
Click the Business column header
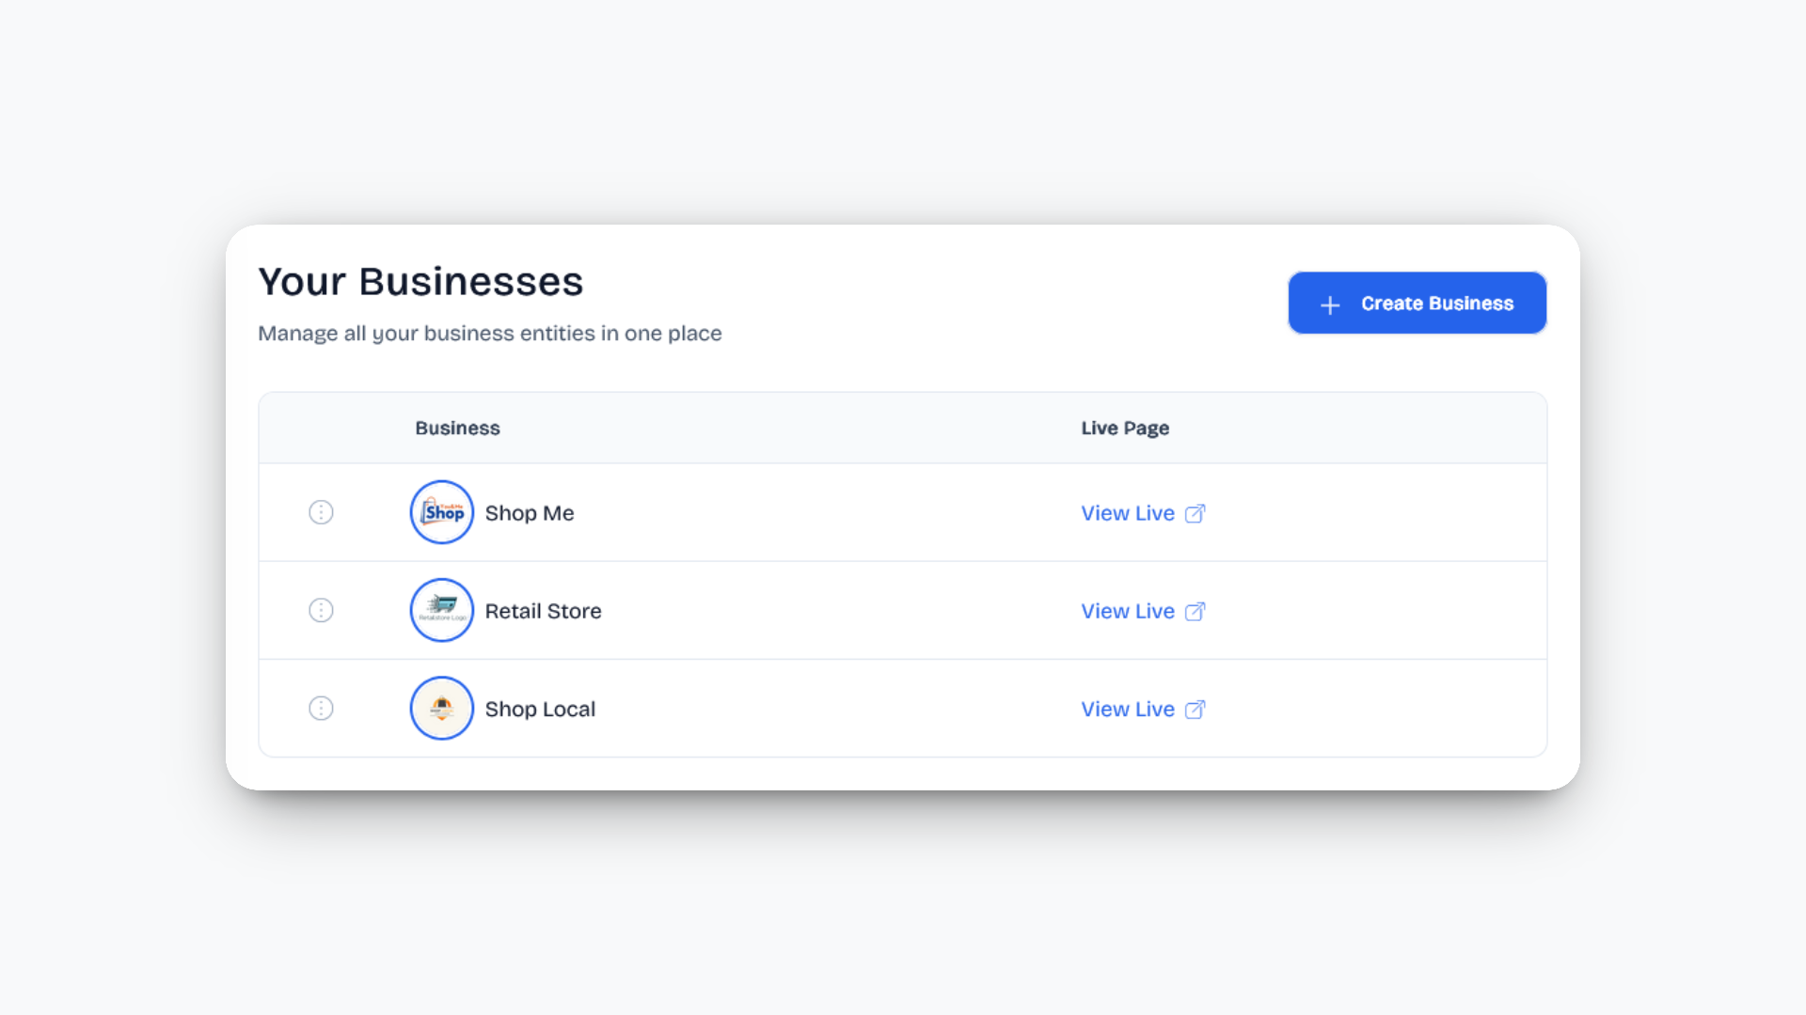coord(457,428)
